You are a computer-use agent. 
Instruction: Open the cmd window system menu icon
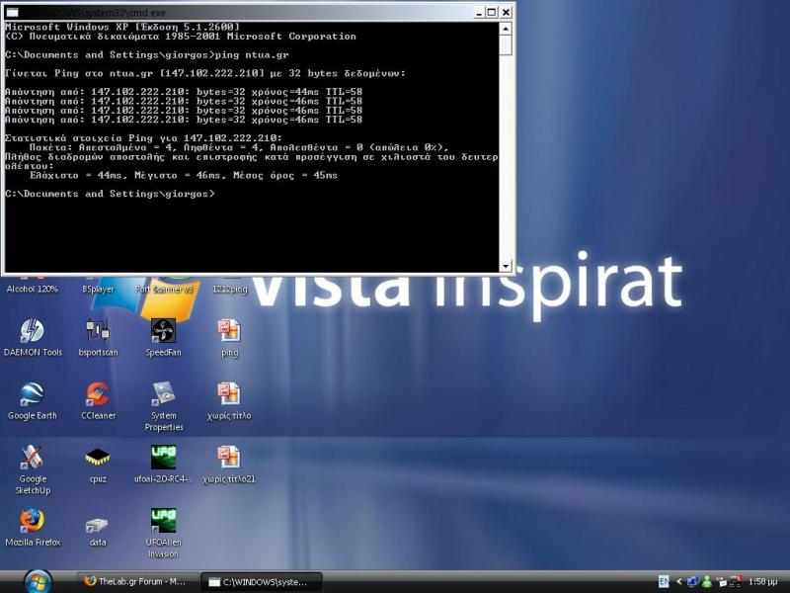(x=12, y=12)
